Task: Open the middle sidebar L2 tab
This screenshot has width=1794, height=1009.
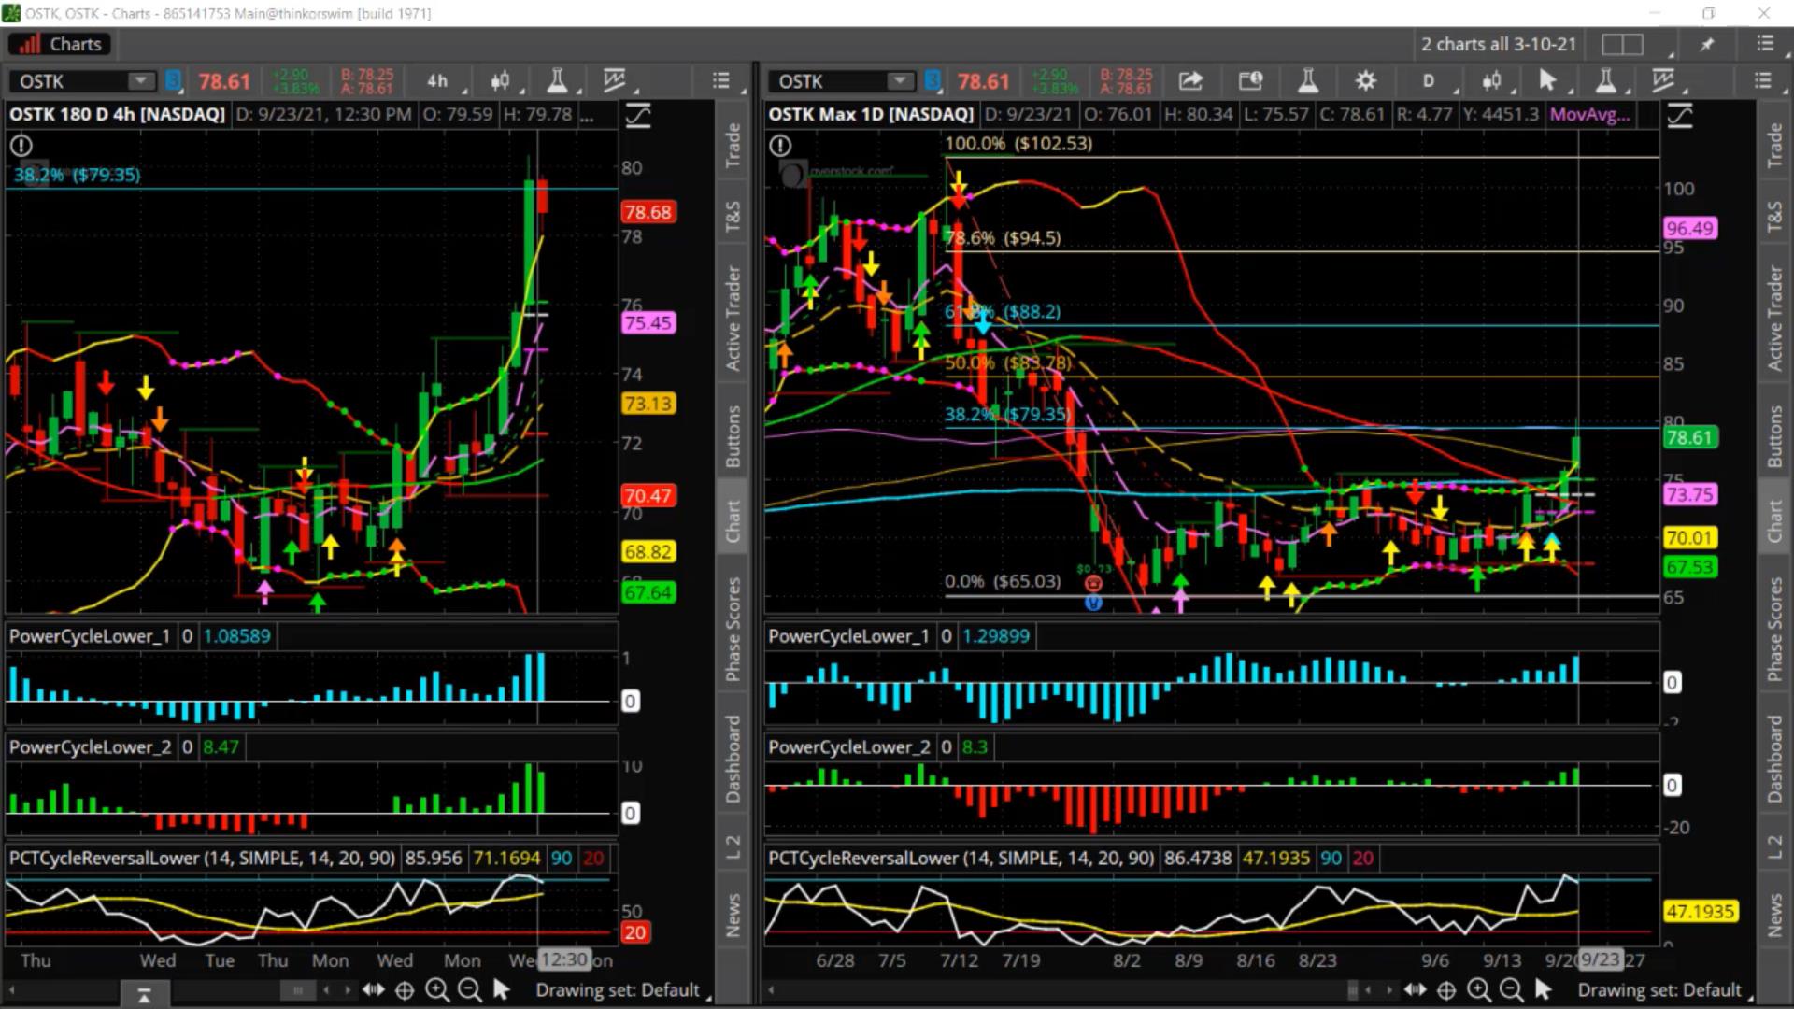Action: (x=733, y=847)
